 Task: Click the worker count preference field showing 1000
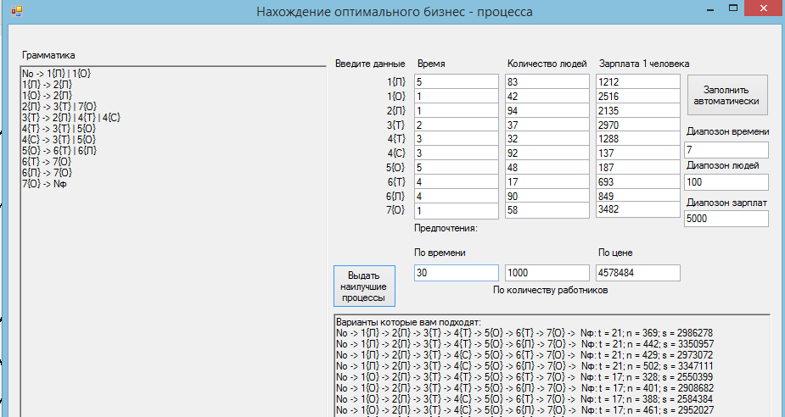pyautogui.click(x=547, y=273)
